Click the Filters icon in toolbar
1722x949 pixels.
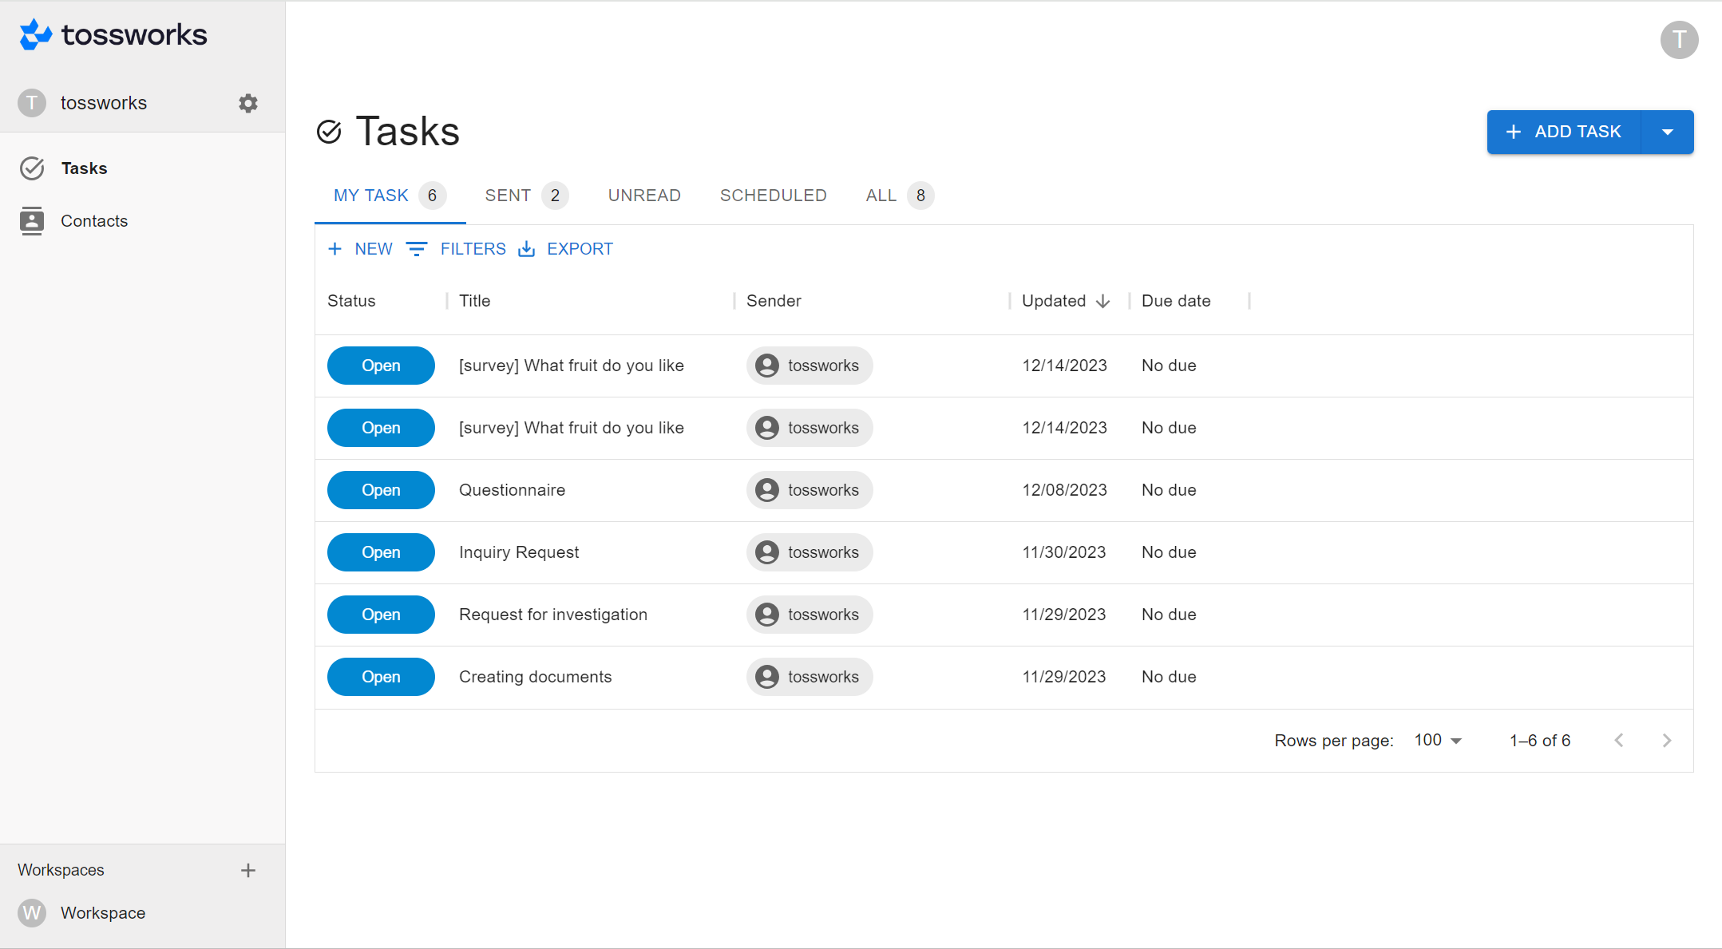click(417, 249)
